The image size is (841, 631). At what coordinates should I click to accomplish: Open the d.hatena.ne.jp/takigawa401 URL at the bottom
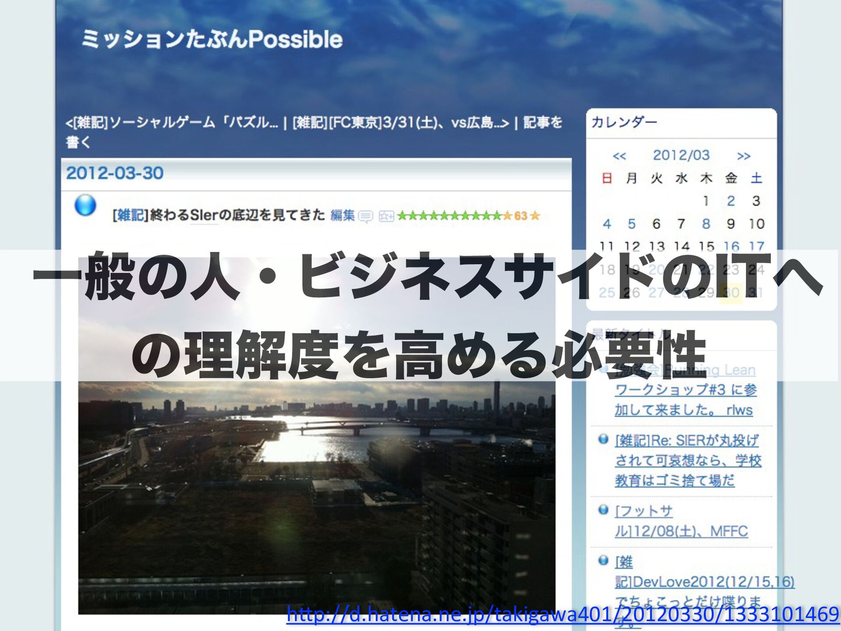563,614
